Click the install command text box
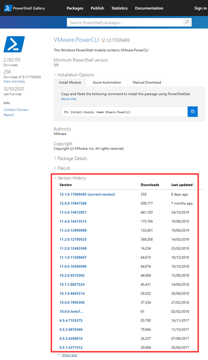The height and width of the screenshot is (360, 208). click(x=124, y=112)
